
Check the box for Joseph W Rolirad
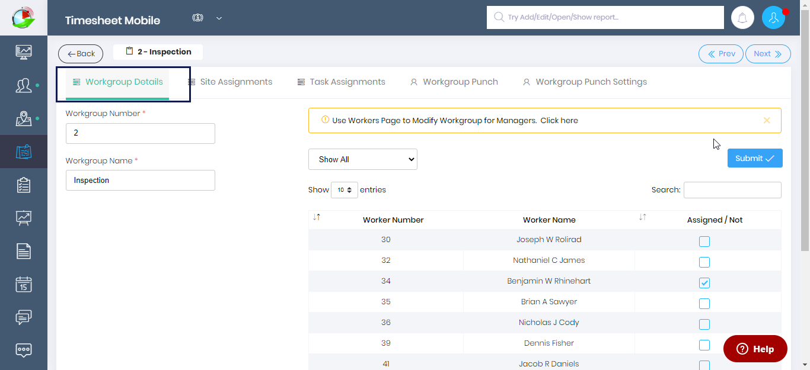(704, 242)
